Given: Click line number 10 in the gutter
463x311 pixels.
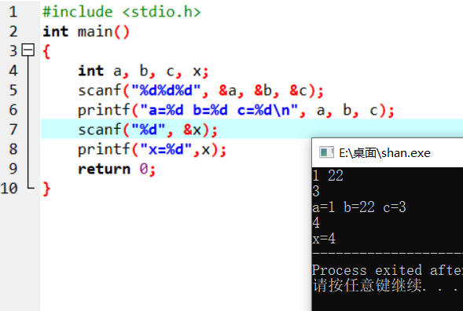Looking at the screenshot, I should click(9, 188).
